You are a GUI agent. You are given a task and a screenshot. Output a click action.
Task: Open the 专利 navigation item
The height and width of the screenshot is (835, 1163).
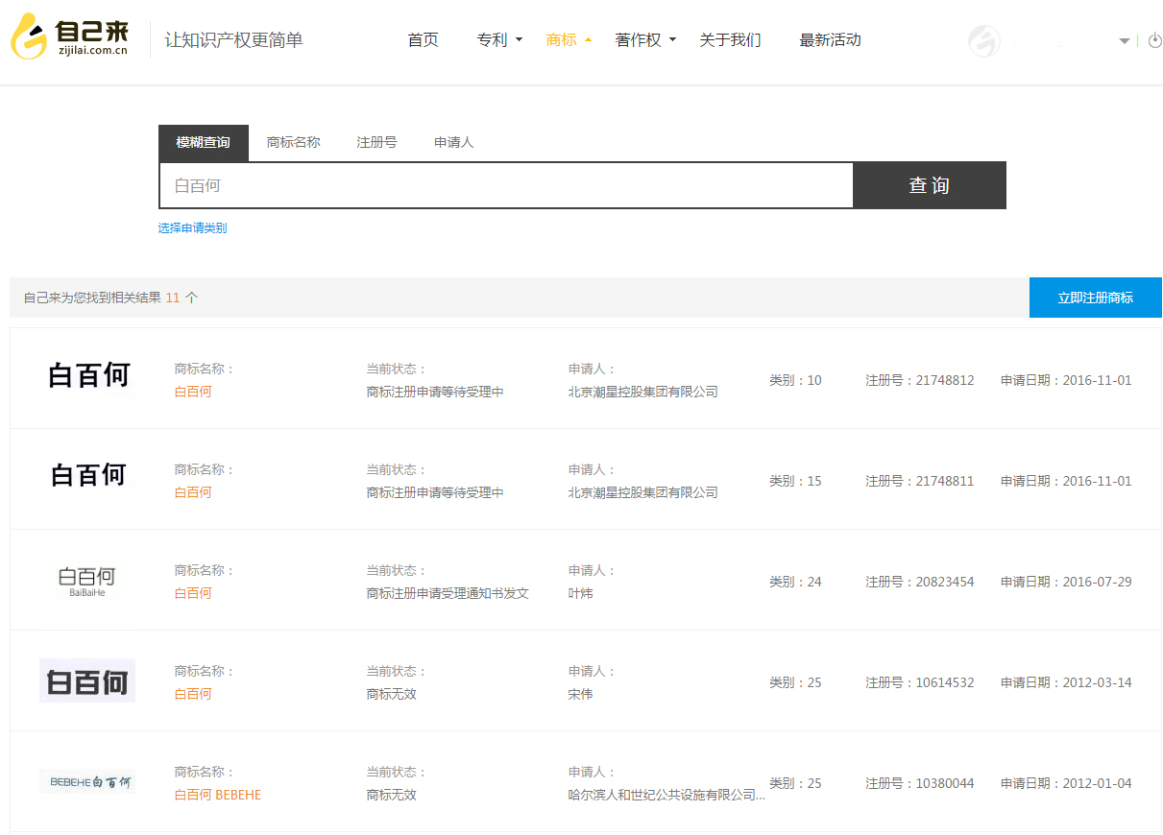tap(492, 39)
